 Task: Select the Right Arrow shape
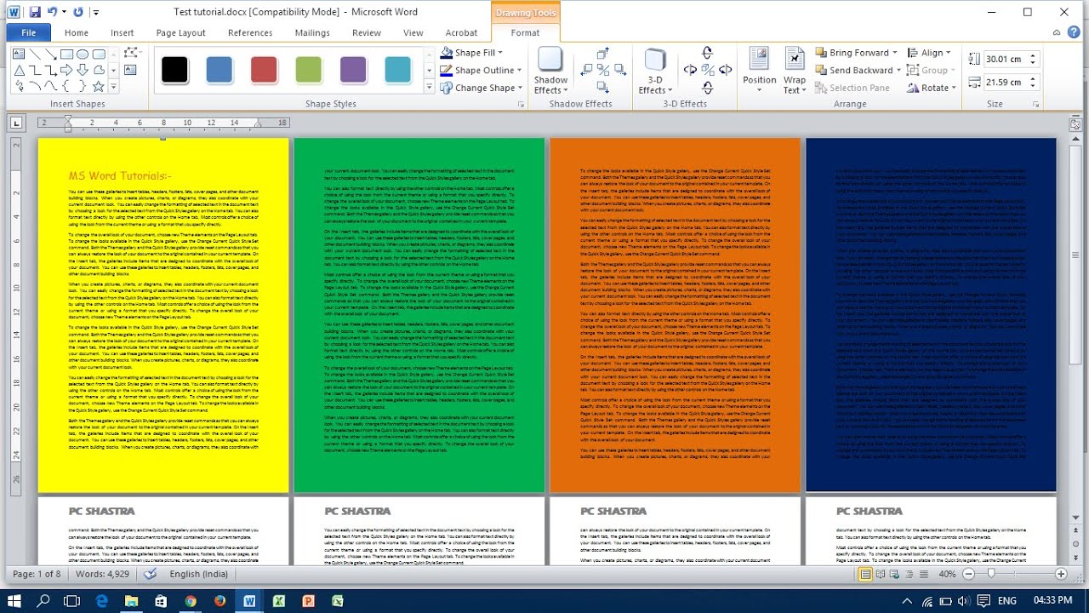66,70
